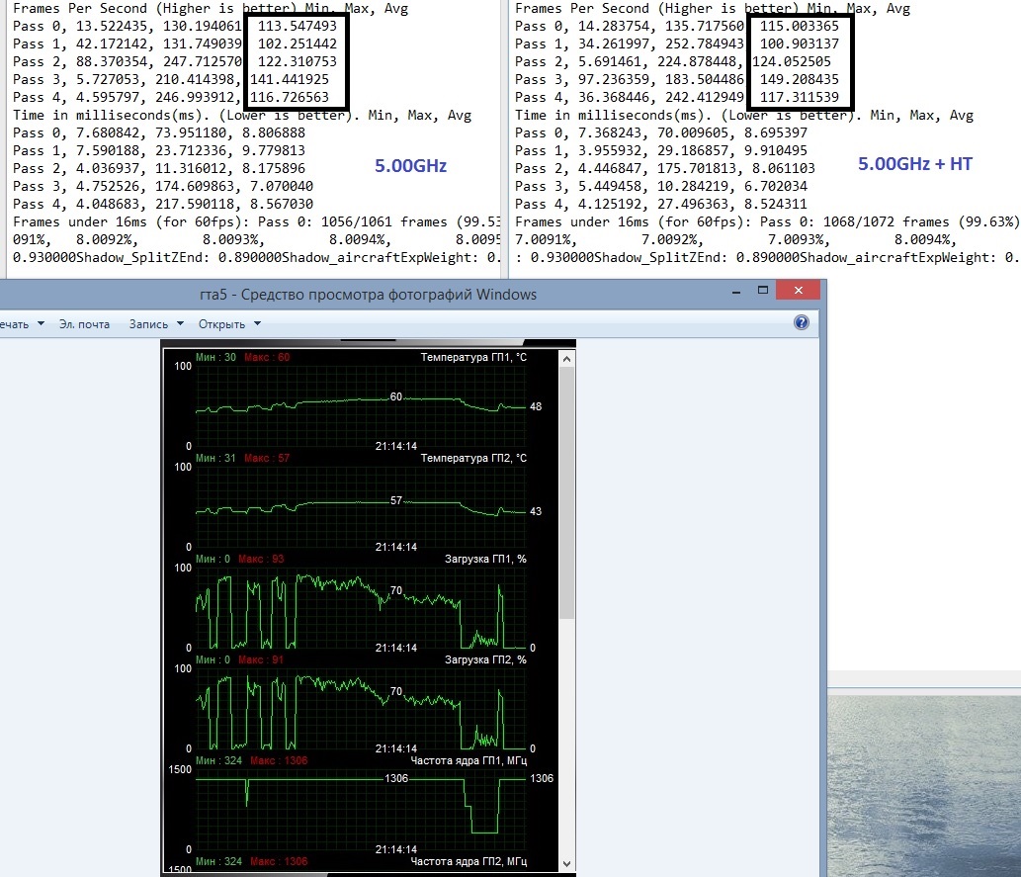
Task: Click the Эл. почта toolbar button
Action: pyautogui.click(x=84, y=323)
